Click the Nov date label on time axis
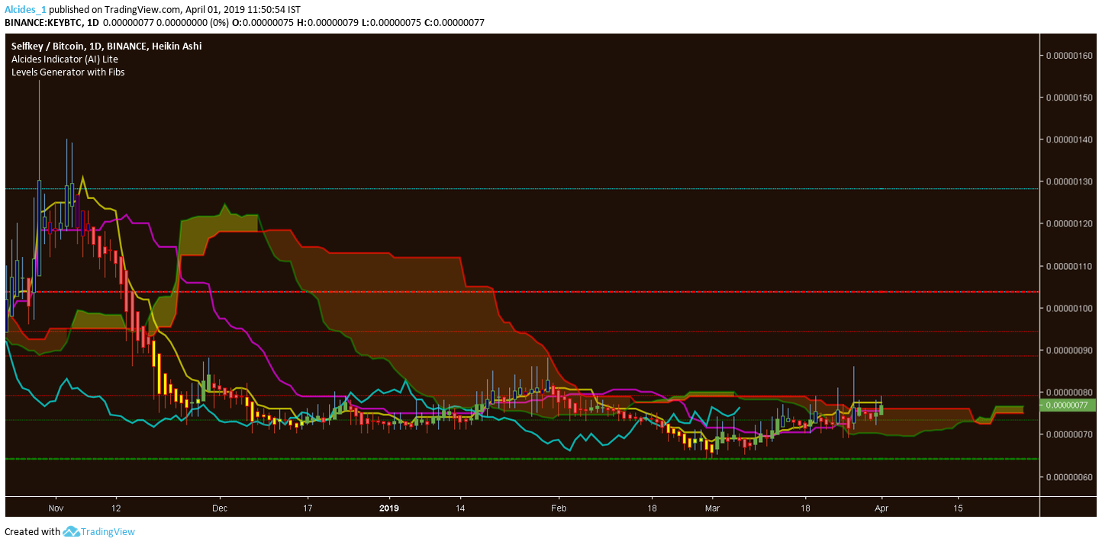Viewport: 1102px width, 545px height. click(x=56, y=507)
